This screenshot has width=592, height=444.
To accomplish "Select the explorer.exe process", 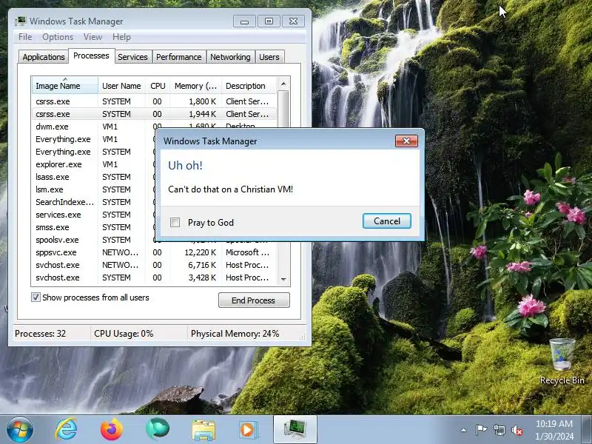I will pos(94,164).
